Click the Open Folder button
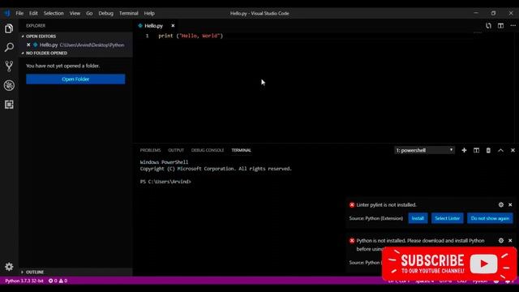Viewport: 519px width, 292px height. [75, 79]
